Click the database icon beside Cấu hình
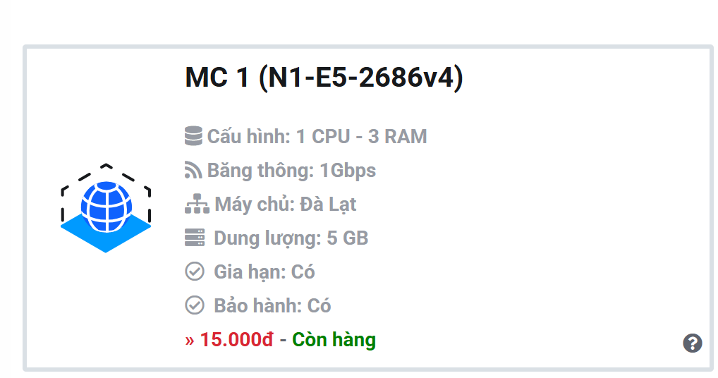 (193, 135)
